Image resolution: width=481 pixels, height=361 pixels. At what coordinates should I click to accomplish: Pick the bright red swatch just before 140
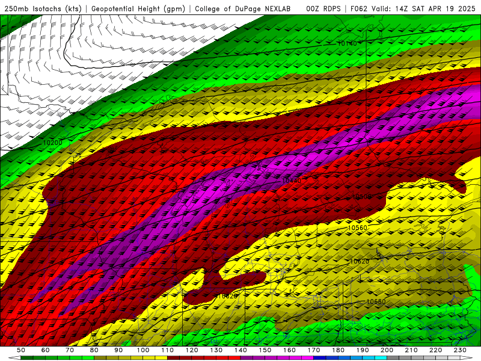point(234,358)
